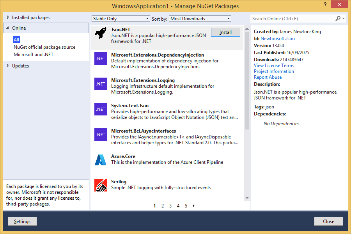Select the Microsoft.Extensions.Logging package title
The width and height of the screenshot is (351, 234).
[x=143, y=80]
